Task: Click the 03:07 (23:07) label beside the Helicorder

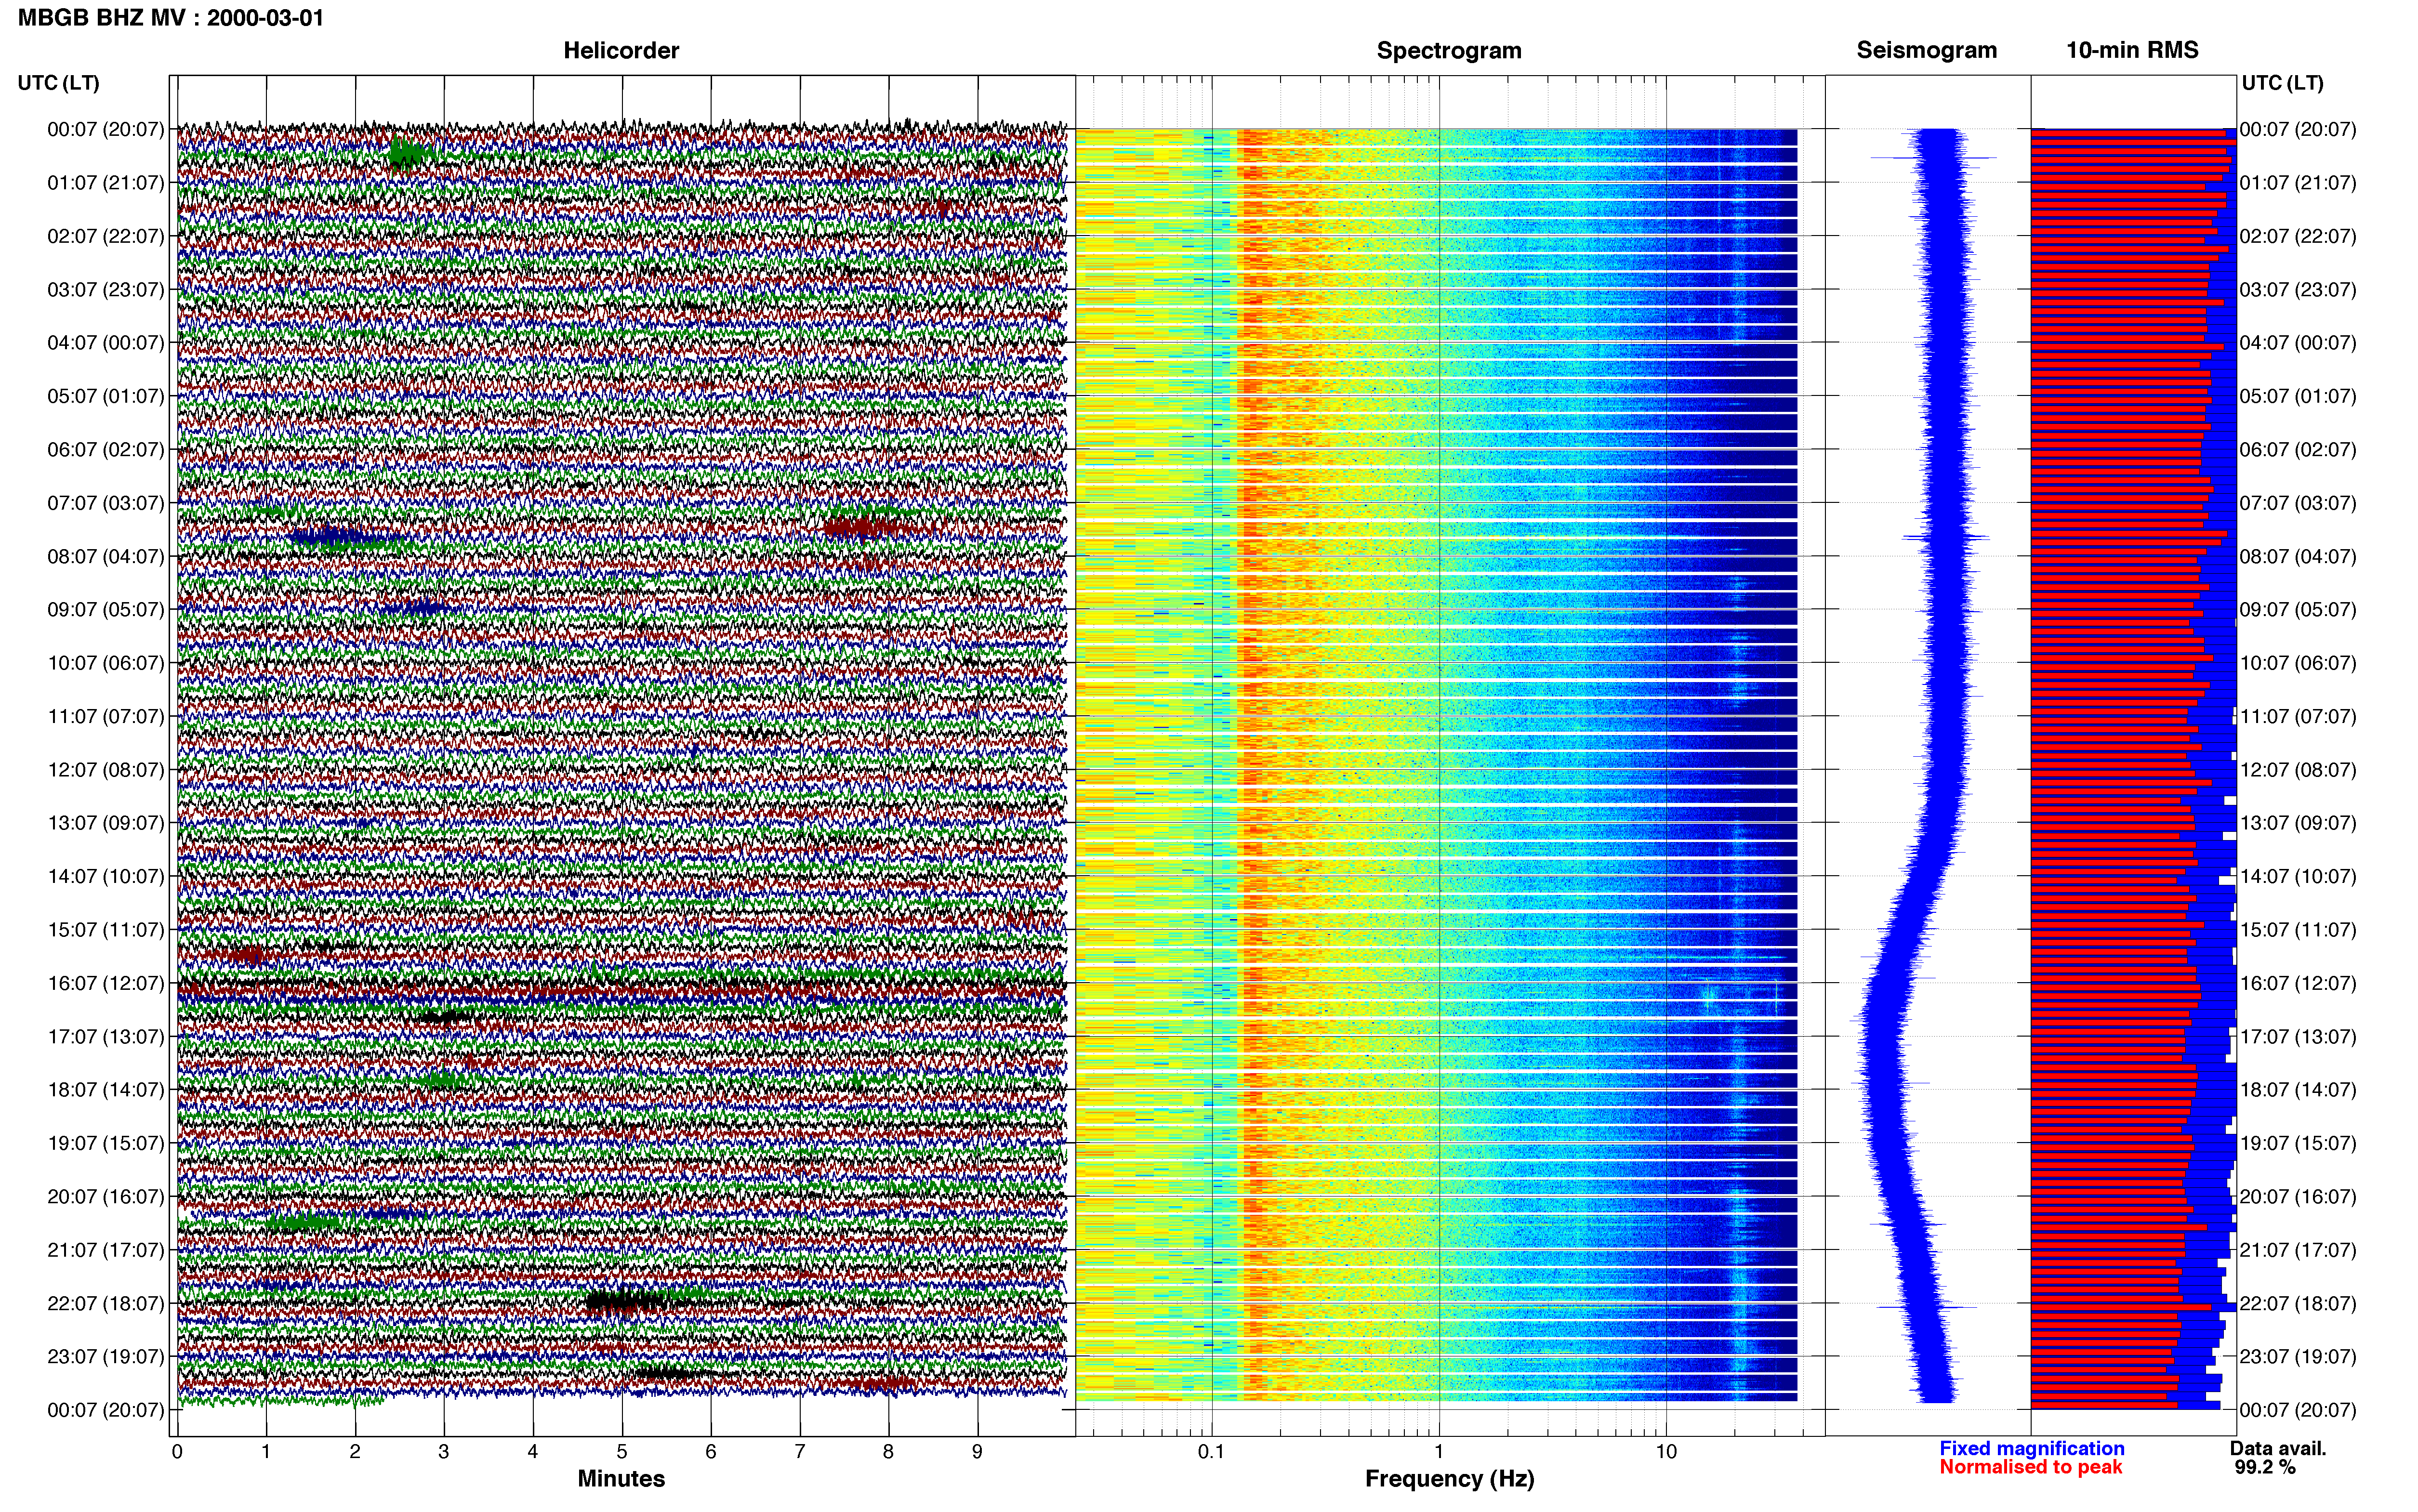Action: point(105,289)
